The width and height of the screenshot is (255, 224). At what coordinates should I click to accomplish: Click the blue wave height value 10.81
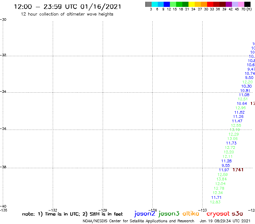[245, 91]
